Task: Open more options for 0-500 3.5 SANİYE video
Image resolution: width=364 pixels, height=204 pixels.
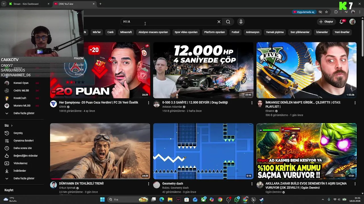Action: click(252, 103)
